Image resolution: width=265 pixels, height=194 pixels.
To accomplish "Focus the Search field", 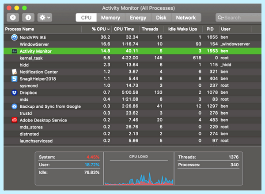I will point(238,18).
